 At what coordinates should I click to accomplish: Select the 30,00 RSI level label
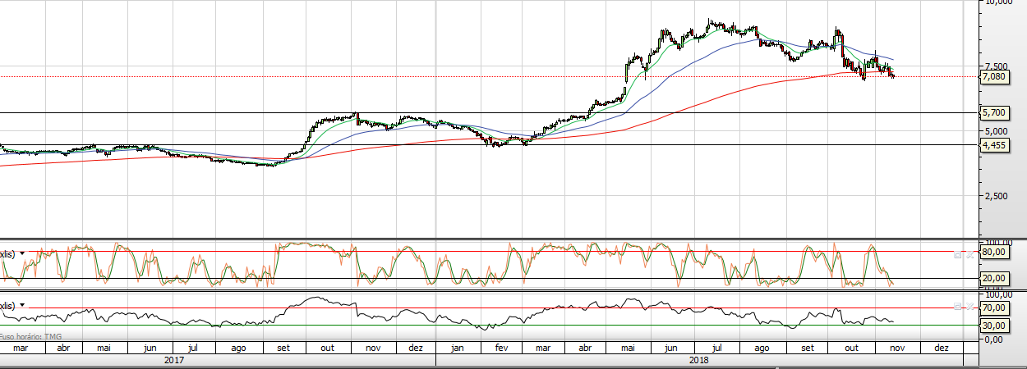coord(995,326)
